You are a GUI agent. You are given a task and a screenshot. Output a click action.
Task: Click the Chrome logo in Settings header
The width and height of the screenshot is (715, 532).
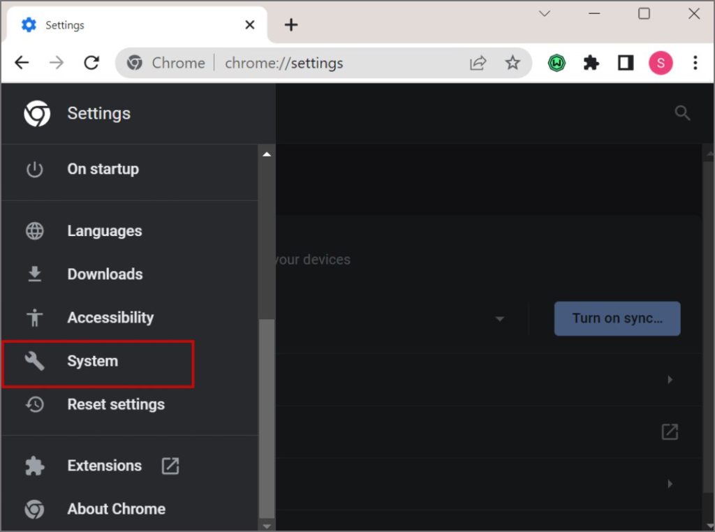37,114
